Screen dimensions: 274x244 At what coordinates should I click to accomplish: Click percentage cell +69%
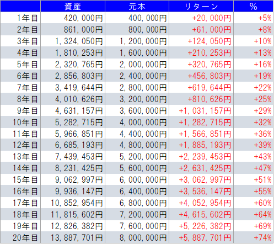coord(262,226)
